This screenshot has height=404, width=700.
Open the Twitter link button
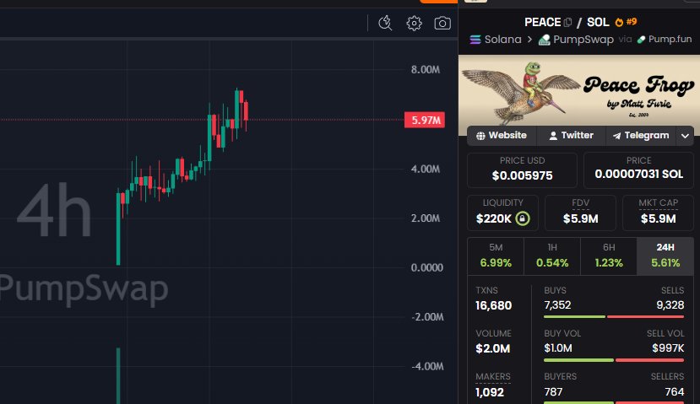point(571,136)
